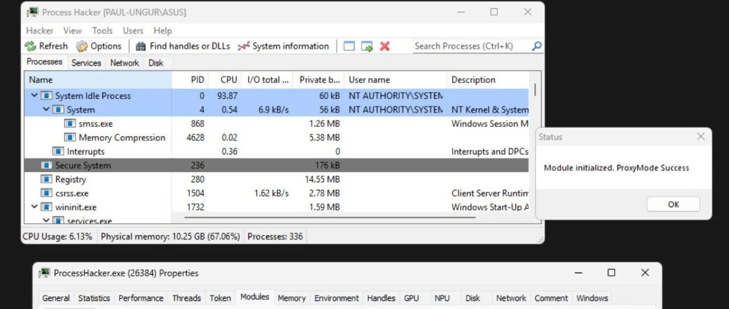This screenshot has width=729, height=309.
Task: Sort by I/O total column header
Action: [268, 80]
